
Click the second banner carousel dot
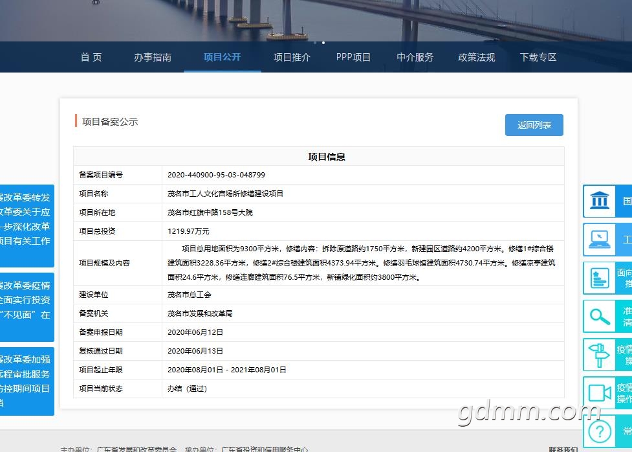[x=323, y=43]
